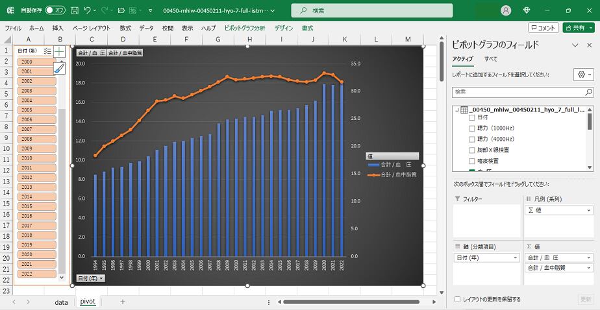The height and width of the screenshot is (310, 600).
Task: Check the 聴力（1000Hz） field checkbox
Action: tap(472, 128)
